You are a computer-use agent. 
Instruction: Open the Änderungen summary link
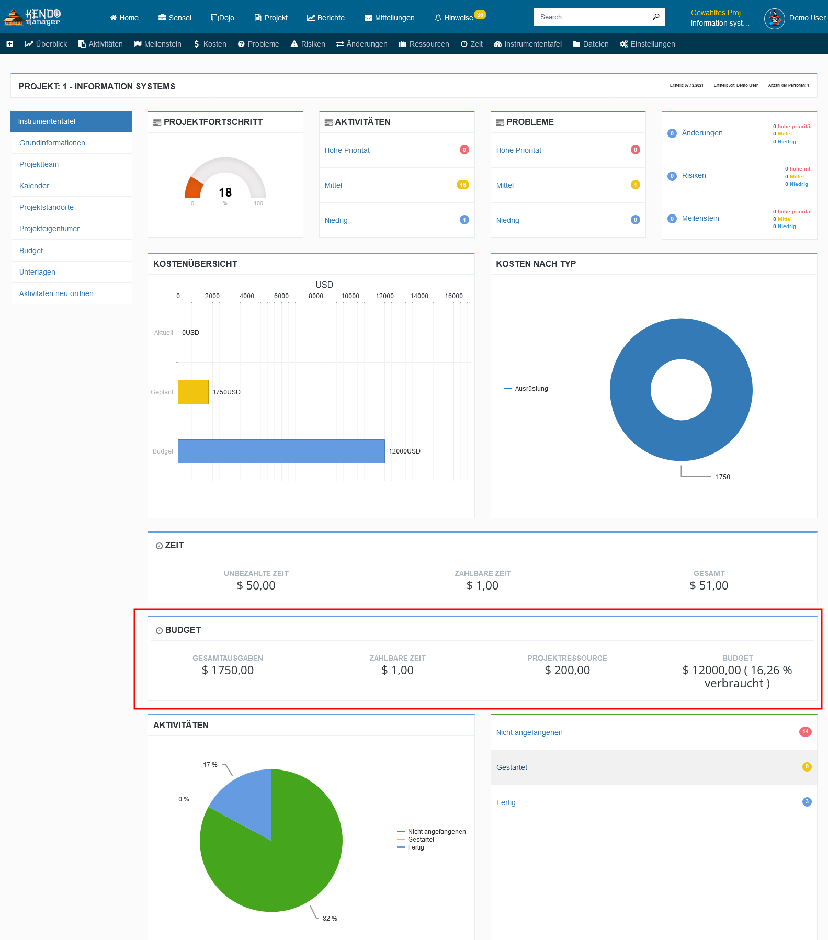(x=702, y=133)
